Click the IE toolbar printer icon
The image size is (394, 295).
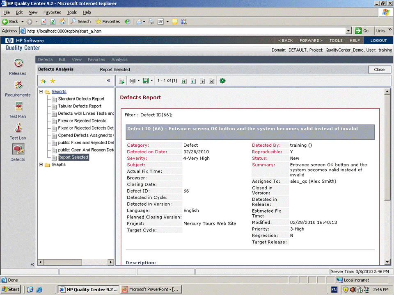151,22
